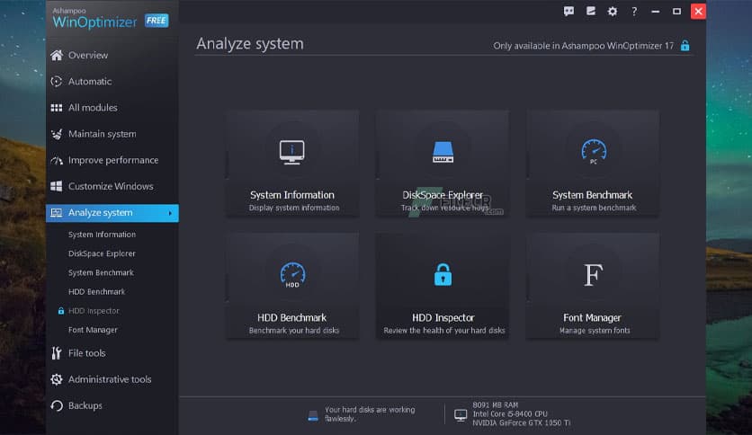Open Font Manager tile title
The width and height of the screenshot is (752, 435).
[592, 317]
